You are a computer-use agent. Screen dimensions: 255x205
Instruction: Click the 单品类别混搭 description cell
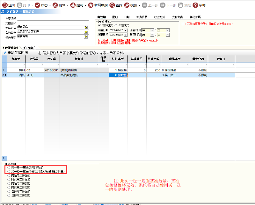tap(79, 75)
